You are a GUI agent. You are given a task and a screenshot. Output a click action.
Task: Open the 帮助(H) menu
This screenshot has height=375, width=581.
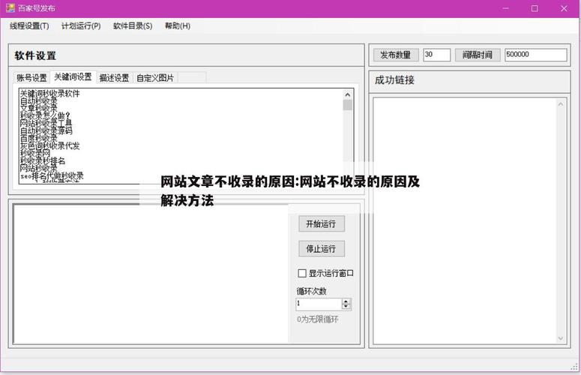point(178,26)
